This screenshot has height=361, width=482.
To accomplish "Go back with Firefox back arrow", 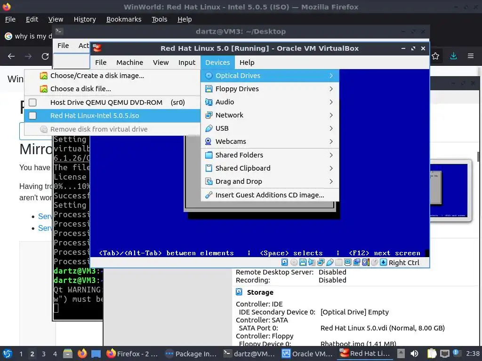I will tap(11, 56).
